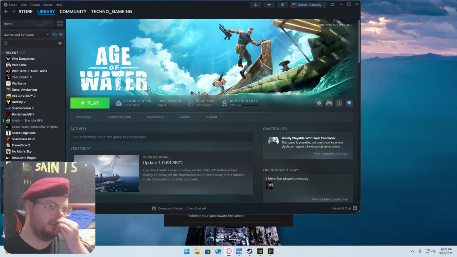457x257 pixels.
Task: Click the volume icon in the system tray
Action: (x=433, y=251)
